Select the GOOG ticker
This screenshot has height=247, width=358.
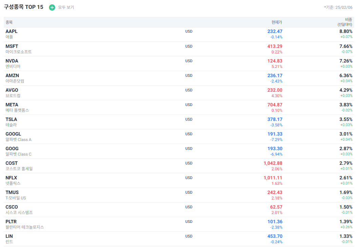[x=12, y=148]
